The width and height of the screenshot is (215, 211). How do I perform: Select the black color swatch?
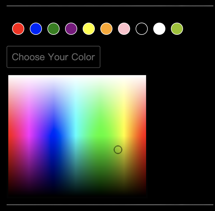[x=142, y=29]
